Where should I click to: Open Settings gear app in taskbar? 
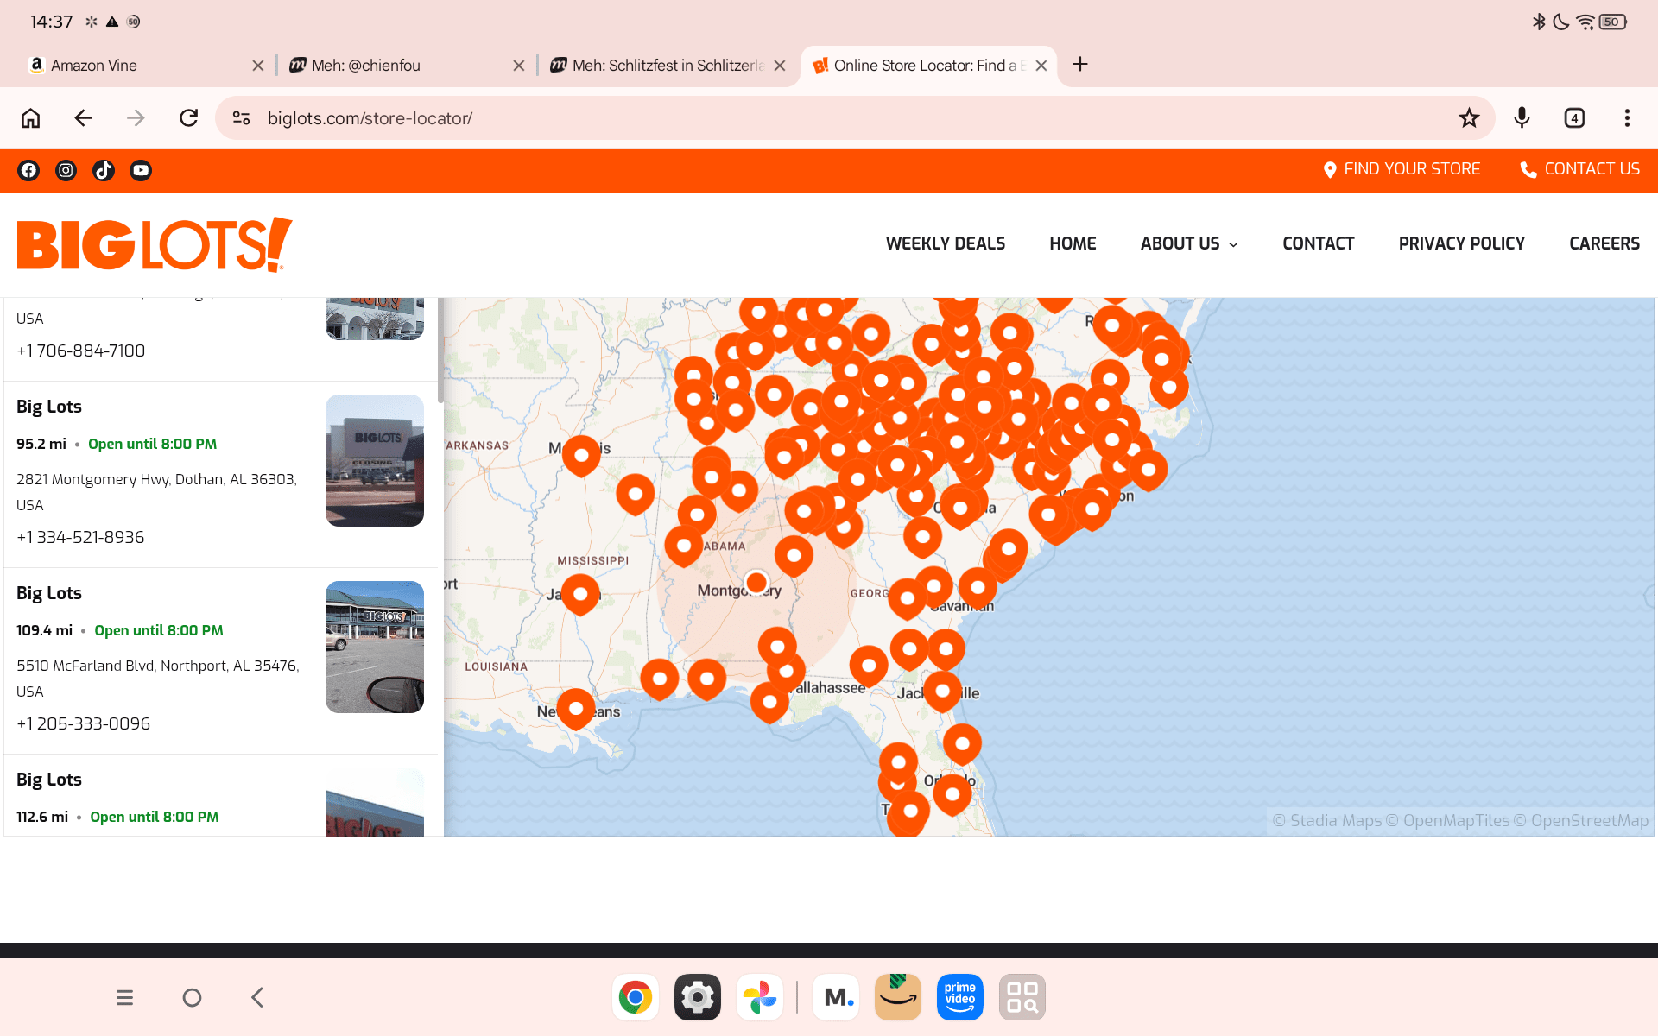click(698, 997)
